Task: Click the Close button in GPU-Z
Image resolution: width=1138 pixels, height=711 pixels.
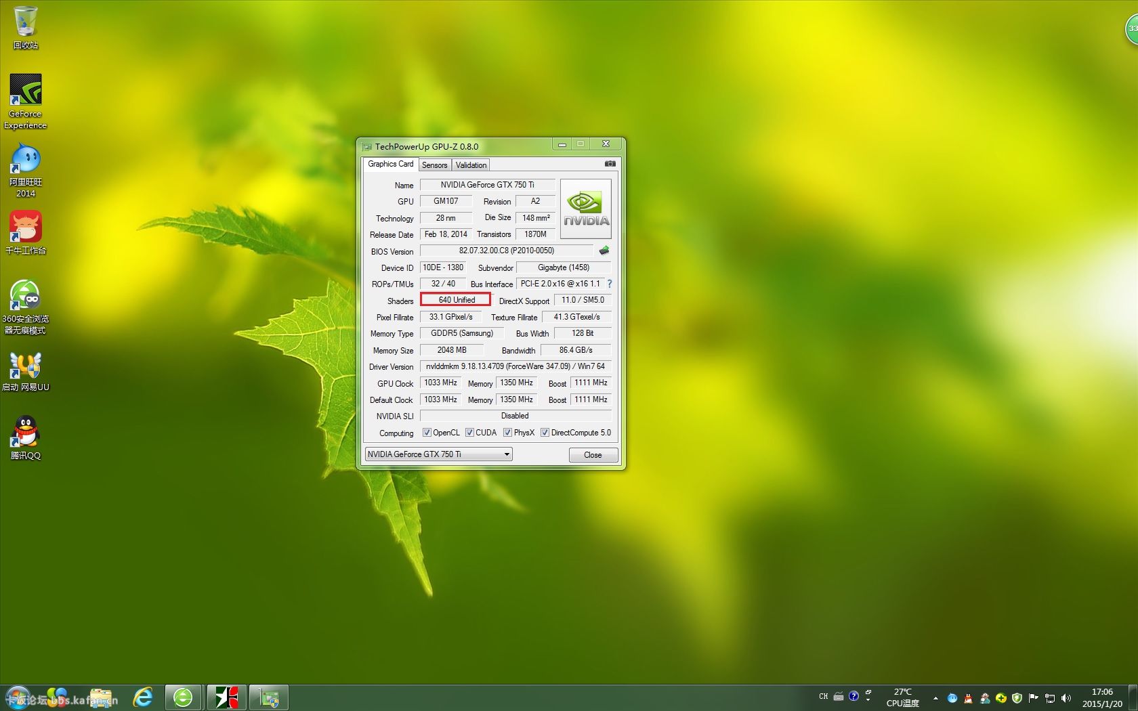Action: point(593,455)
